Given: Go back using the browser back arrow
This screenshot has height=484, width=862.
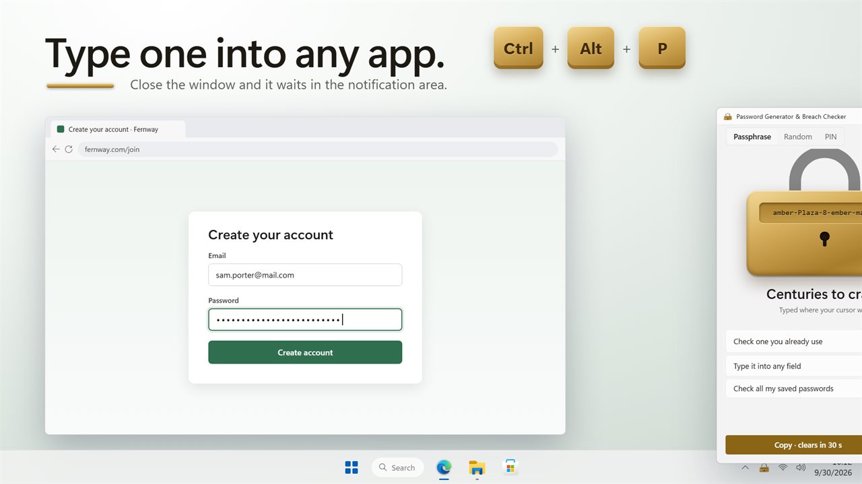Looking at the screenshot, I should (56, 149).
